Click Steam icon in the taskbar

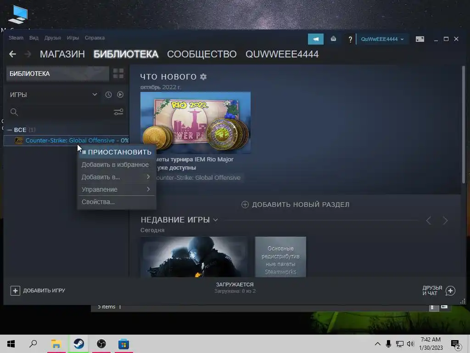coord(79,344)
